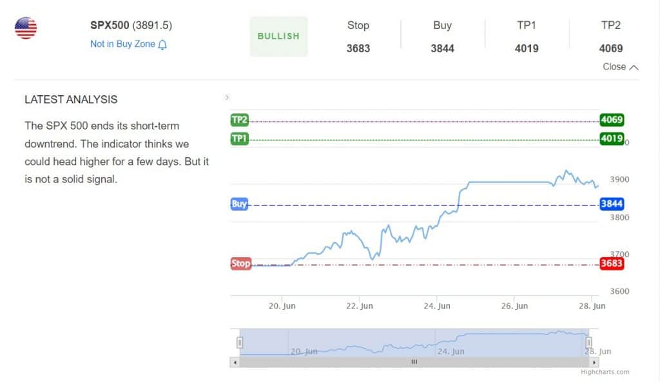Click the Buy value 3844 in header
This screenshot has height=382, width=660.
click(x=442, y=48)
